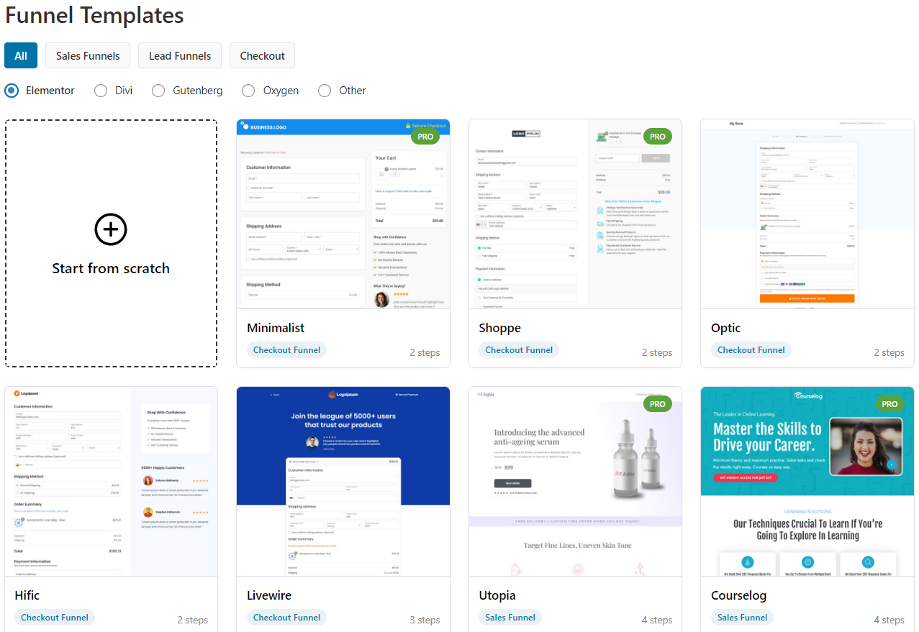This screenshot has height=632, width=919.
Task: Open the Shoppe template preview thumbnail
Action: [575, 214]
